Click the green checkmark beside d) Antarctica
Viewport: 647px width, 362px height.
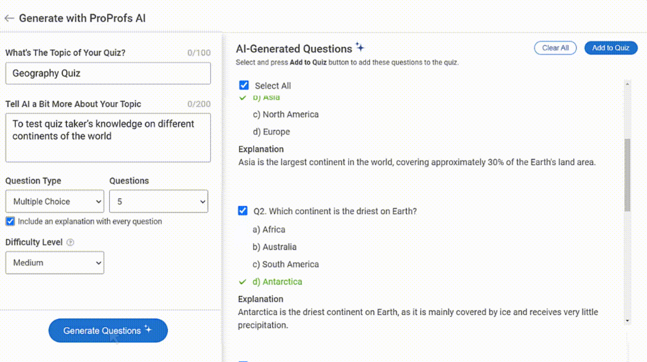tap(243, 282)
